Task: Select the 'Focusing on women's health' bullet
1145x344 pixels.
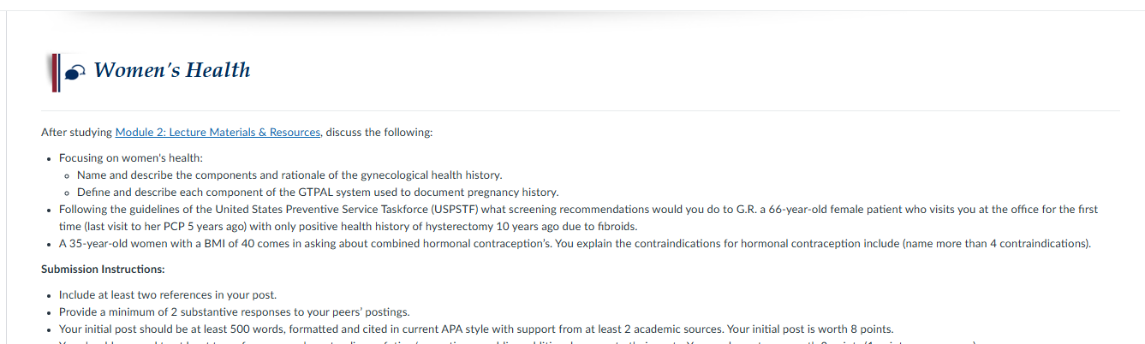Action: coord(130,158)
